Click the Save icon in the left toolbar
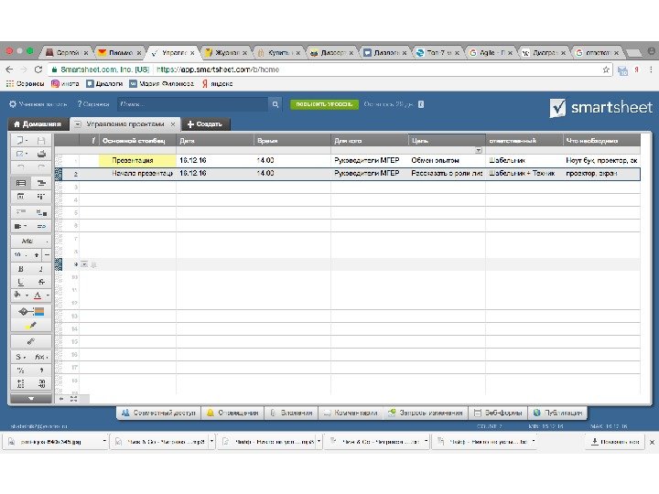The width and height of the screenshot is (659, 494). coord(41,140)
